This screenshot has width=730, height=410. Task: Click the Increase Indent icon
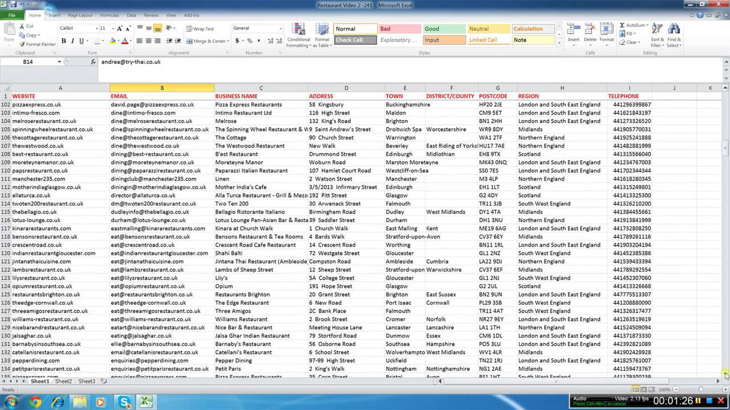point(179,41)
